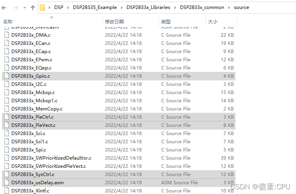Select file icon of DSP2833x_SysCtrl.c
This screenshot has height=194, width=296.
7,174
